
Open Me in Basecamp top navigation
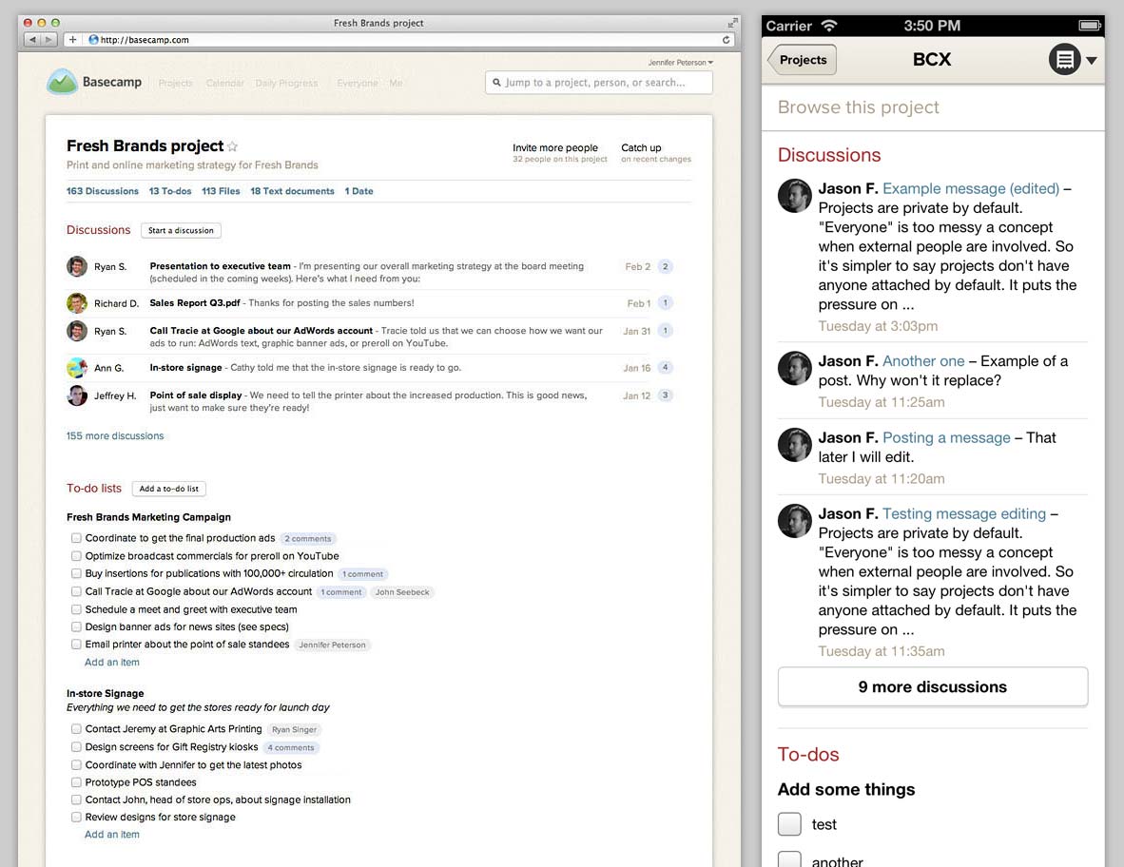click(x=396, y=83)
